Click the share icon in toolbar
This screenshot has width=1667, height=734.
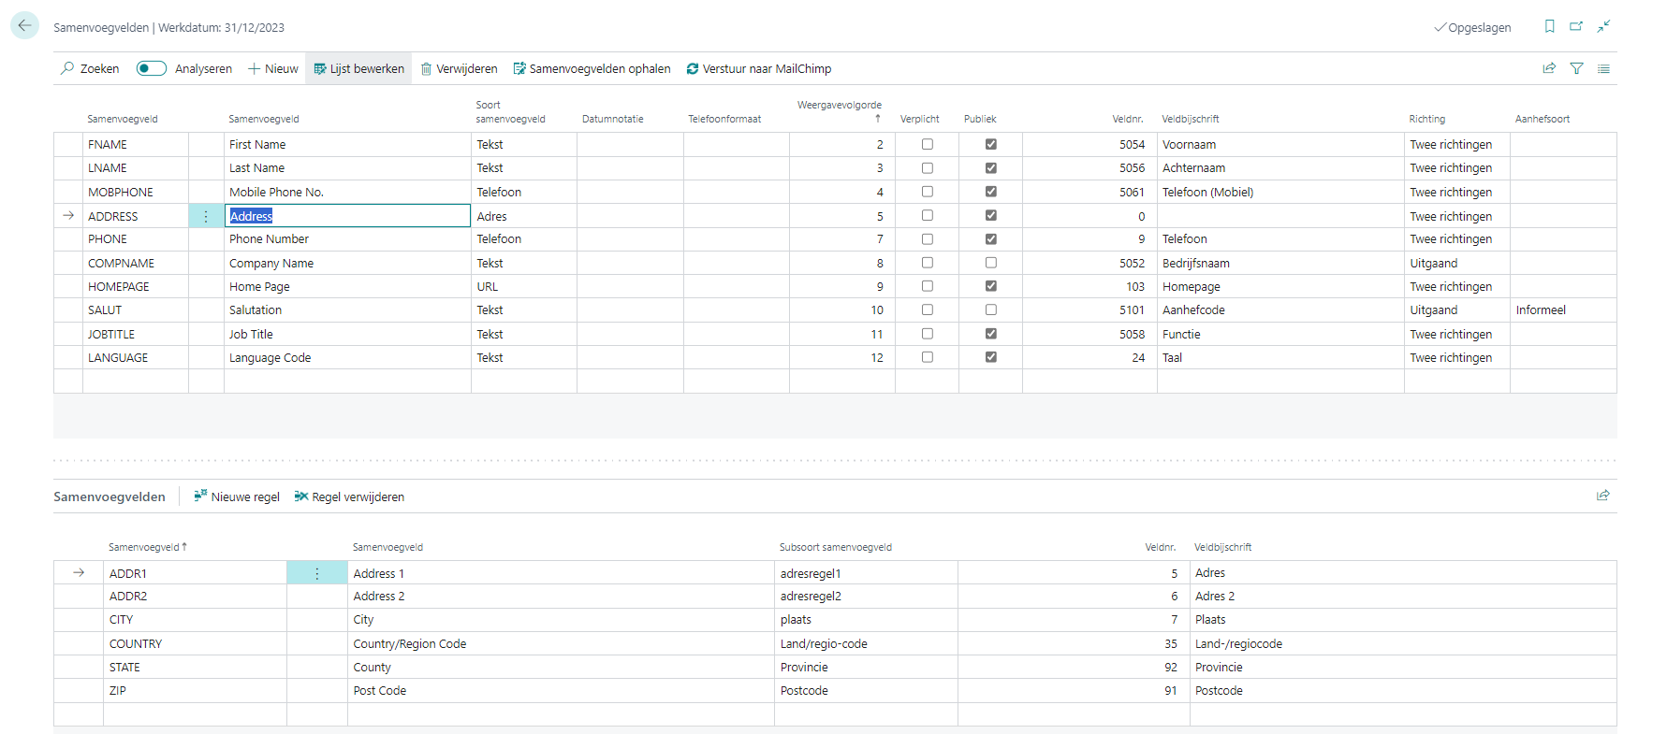click(x=1549, y=68)
